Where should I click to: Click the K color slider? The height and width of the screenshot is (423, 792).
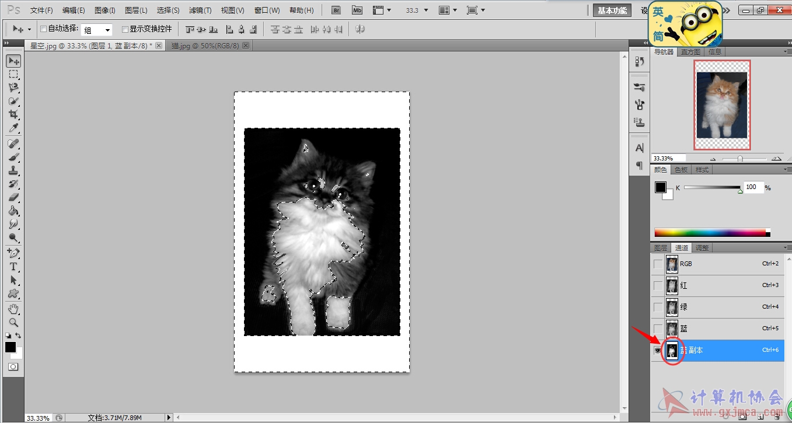[x=713, y=187]
